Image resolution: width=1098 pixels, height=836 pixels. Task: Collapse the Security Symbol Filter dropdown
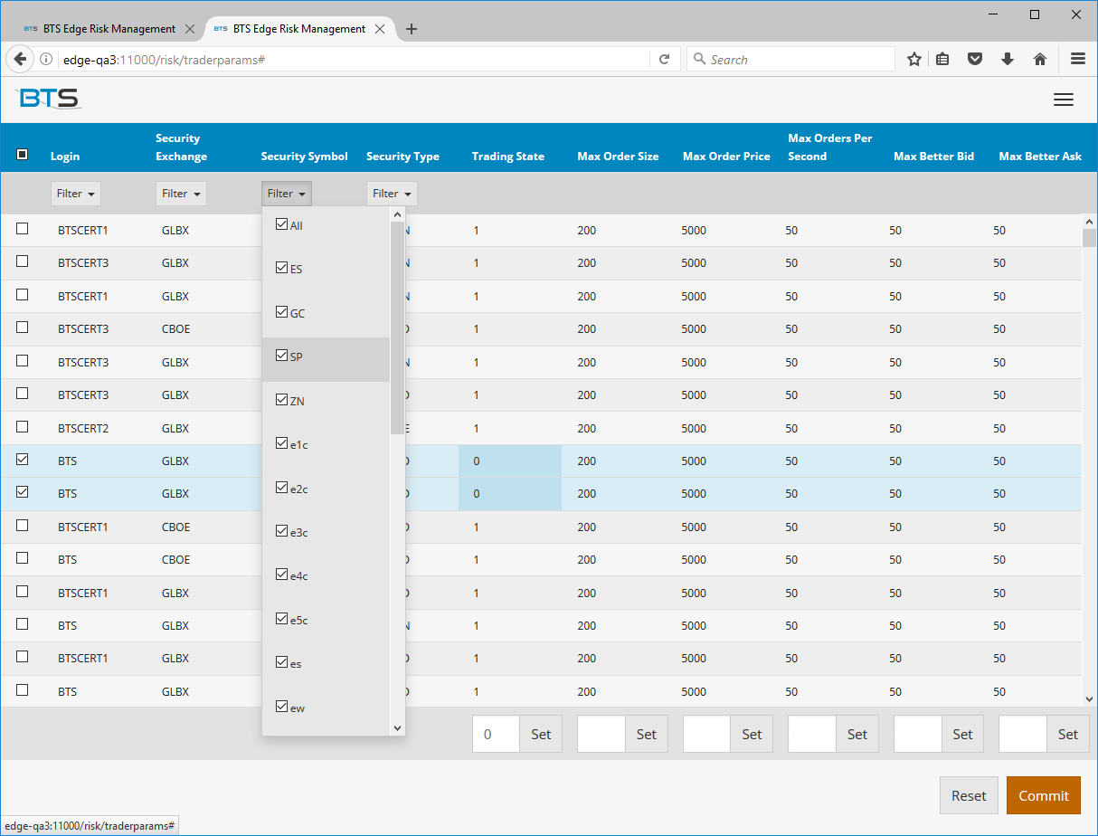(x=287, y=194)
